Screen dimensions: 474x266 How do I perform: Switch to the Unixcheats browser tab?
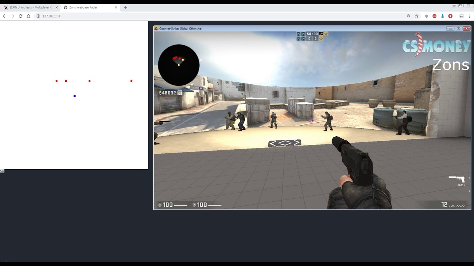click(30, 7)
